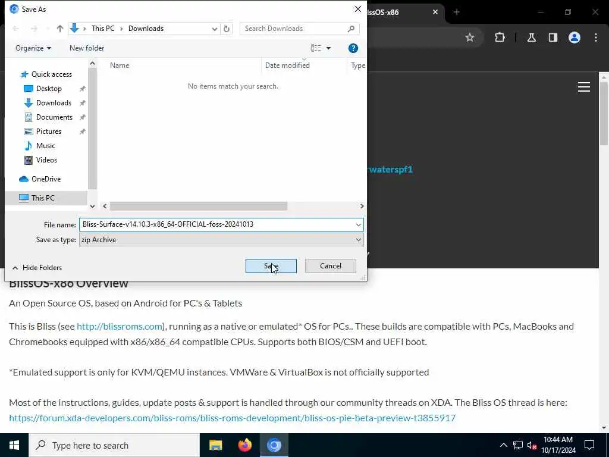Open File Explorer from the taskbar

click(x=215, y=445)
